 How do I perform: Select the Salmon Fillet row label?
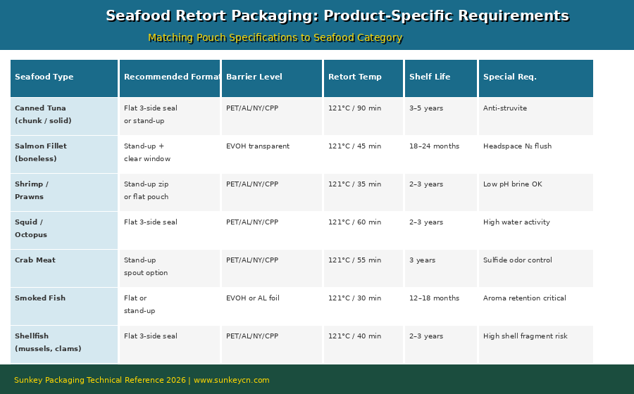[41, 153]
